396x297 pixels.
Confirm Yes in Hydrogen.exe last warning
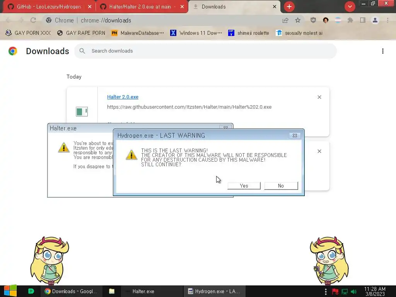click(244, 186)
